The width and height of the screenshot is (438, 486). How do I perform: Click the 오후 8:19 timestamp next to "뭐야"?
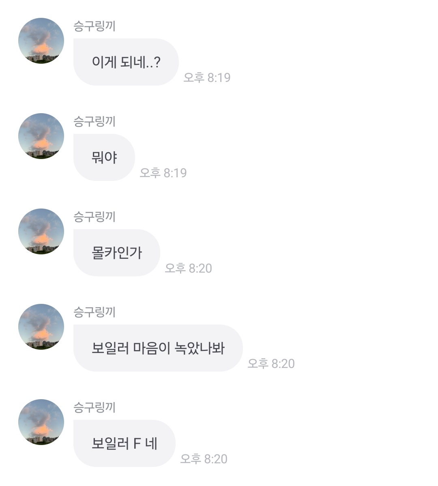tap(163, 173)
